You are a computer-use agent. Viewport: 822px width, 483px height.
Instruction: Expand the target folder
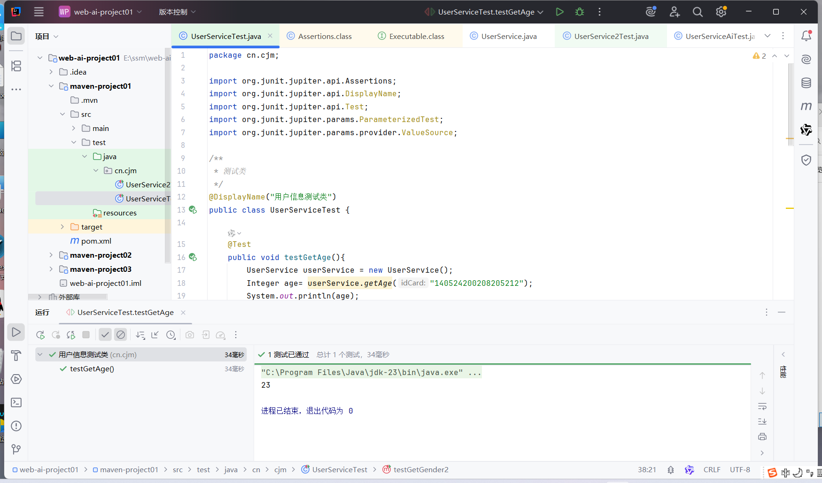[x=62, y=227]
